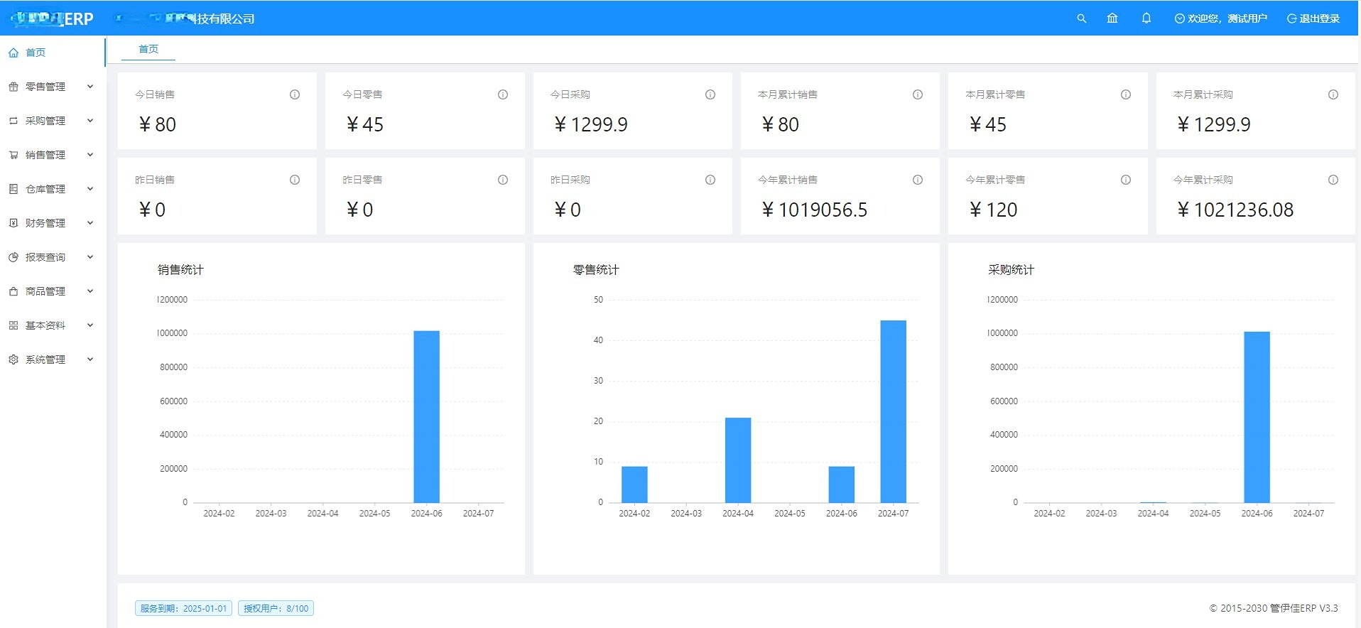Click 报表查询 pie chart icon
The height and width of the screenshot is (628, 1361).
point(13,257)
